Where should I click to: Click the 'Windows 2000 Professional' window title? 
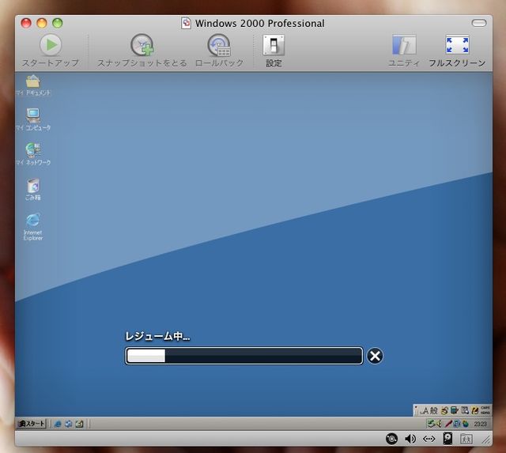(260, 24)
